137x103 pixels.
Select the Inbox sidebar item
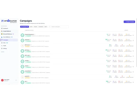pyautogui.click(x=4, y=43)
